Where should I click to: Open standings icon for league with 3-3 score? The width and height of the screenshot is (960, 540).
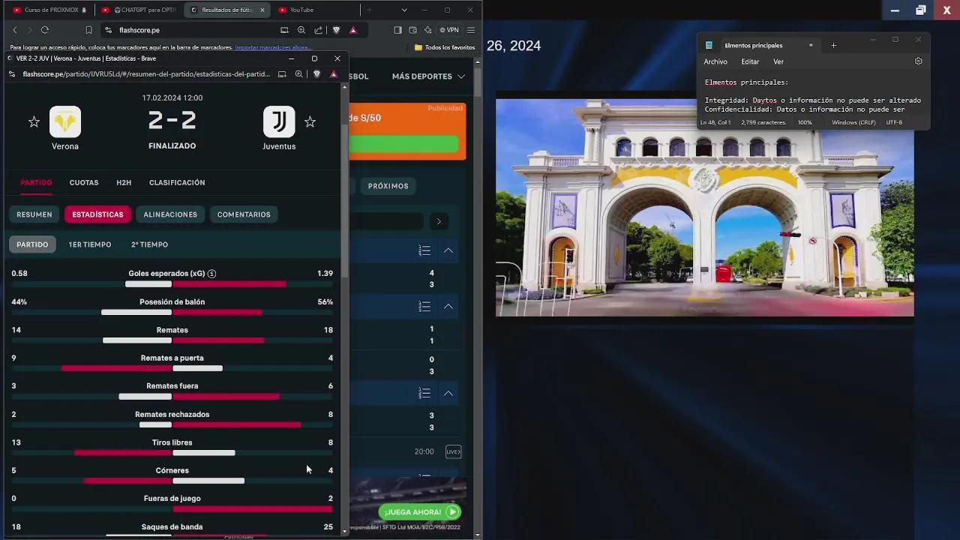pyautogui.click(x=424, y=393)
